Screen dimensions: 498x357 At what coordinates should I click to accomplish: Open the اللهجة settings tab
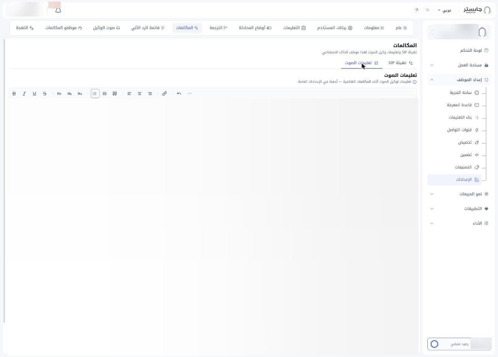(25, 28)
